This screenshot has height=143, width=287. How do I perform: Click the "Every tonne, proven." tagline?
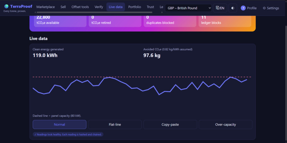tap(15, 11)
